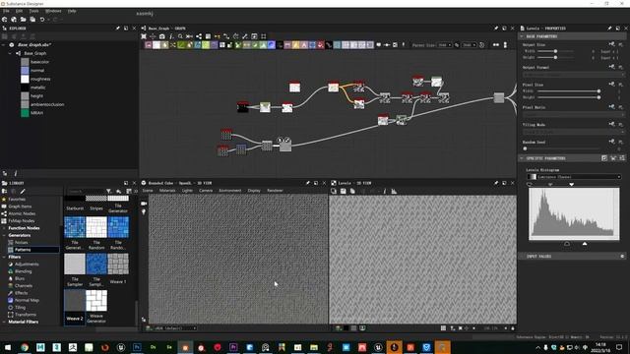The height and width of the screenshot is (354, 630).
Task: Click the histogram icon in 2D view toolbar
Action: [394, 192]
